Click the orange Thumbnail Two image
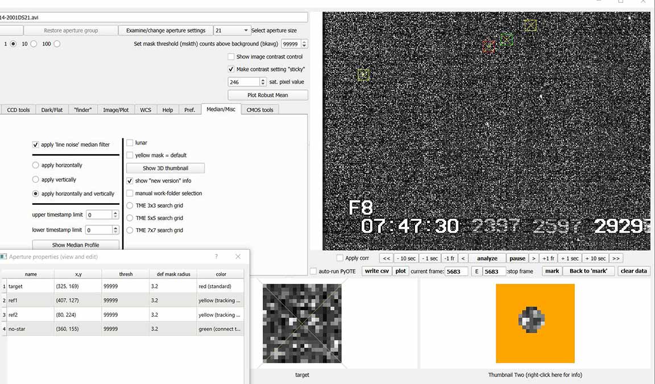655x384 pixels. point(535,323)
